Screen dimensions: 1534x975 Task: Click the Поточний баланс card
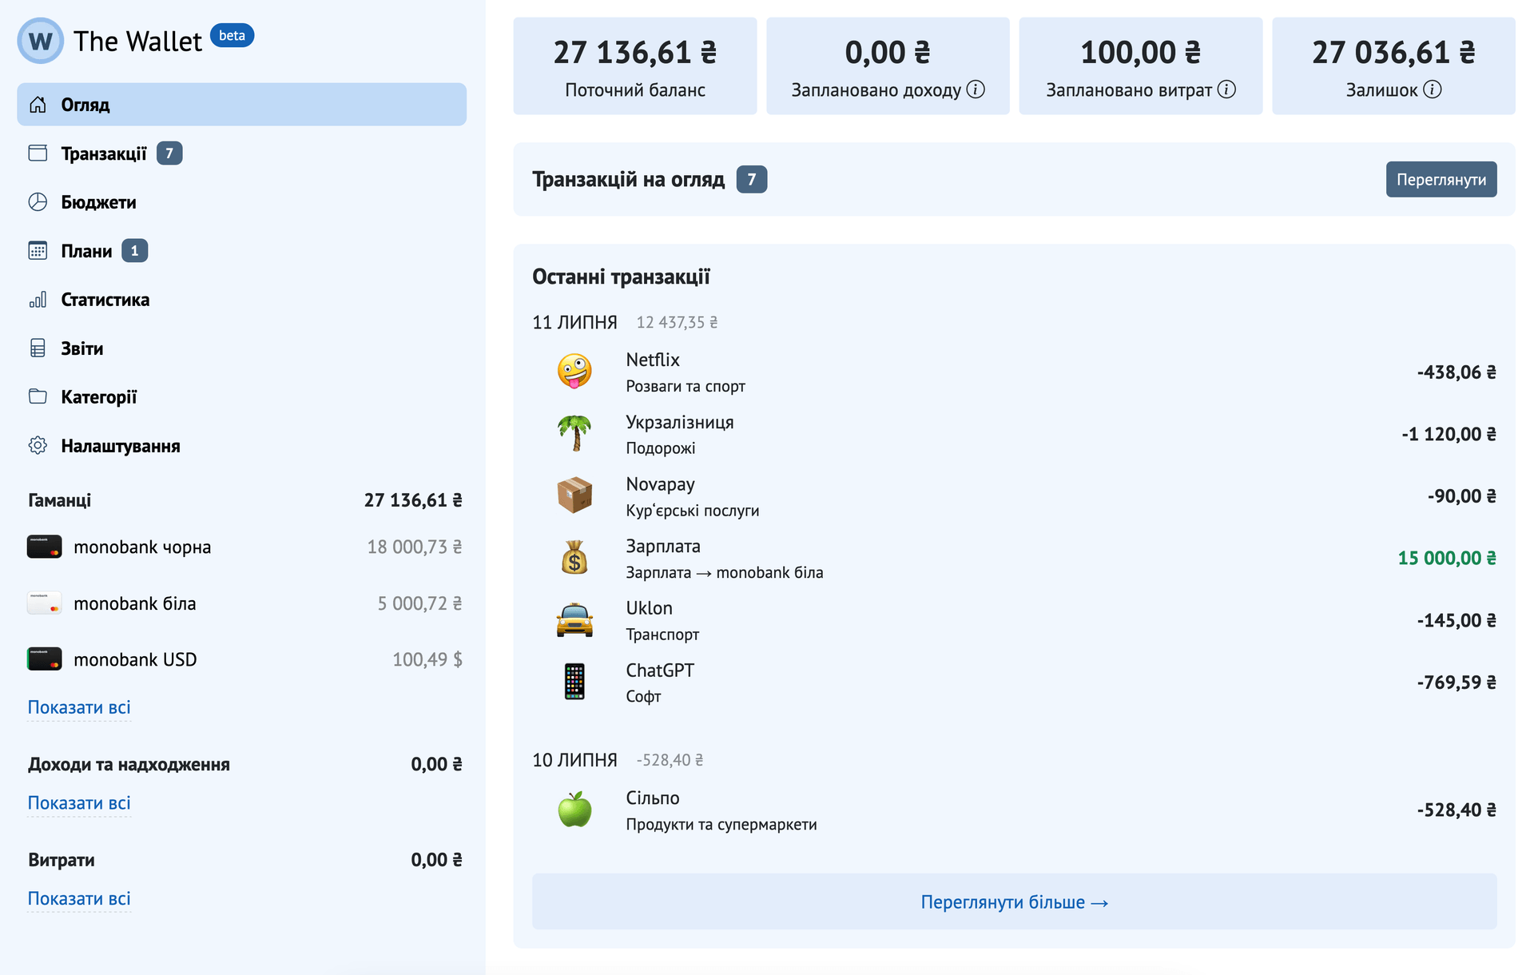(x=635, y=66)
